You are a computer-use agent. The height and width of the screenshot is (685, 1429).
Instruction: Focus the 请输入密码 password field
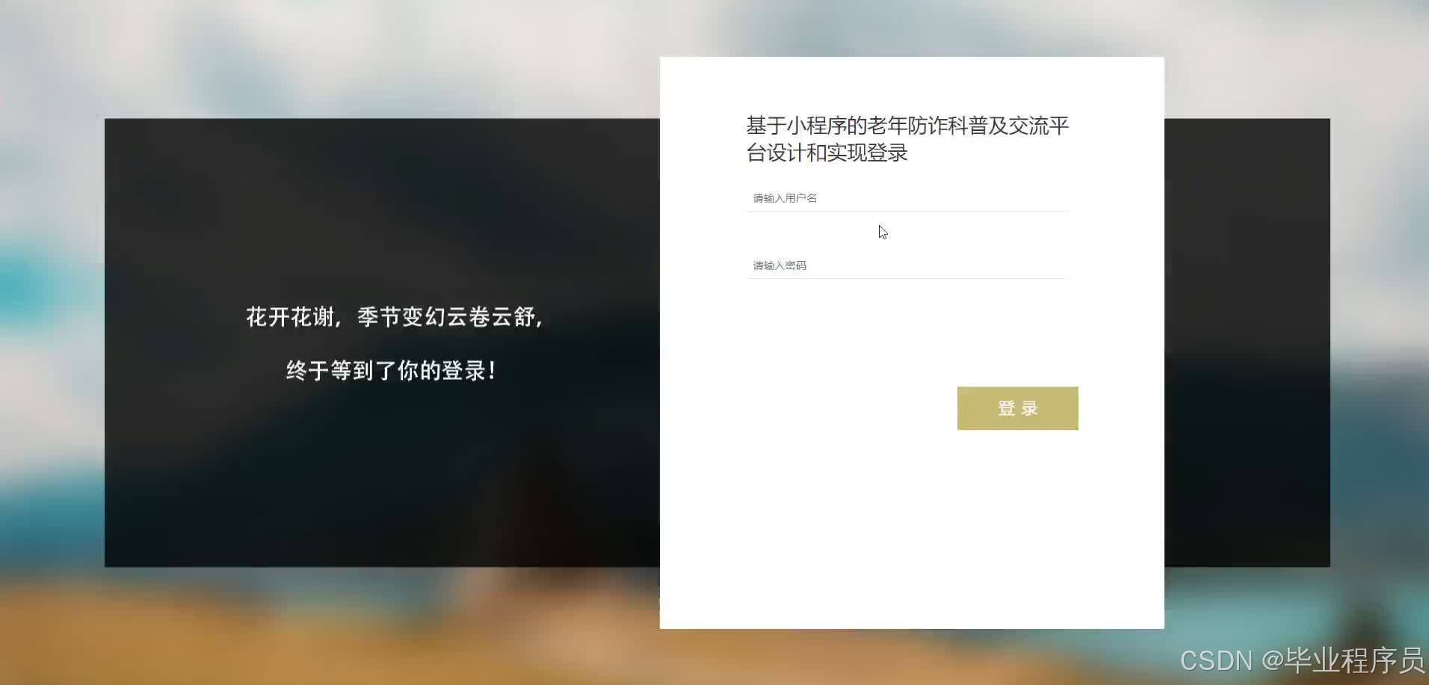[907, 265]
